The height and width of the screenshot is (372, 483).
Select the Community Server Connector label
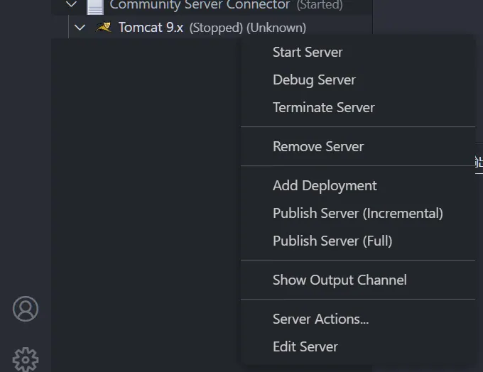point(200,5)
